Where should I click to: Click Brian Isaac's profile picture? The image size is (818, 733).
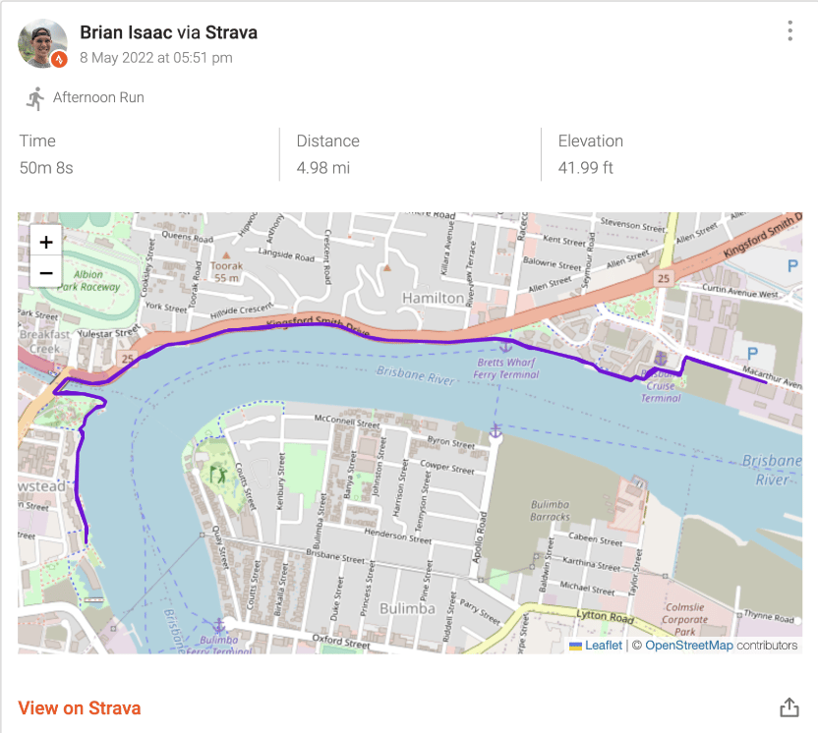(x=43, y=44)
